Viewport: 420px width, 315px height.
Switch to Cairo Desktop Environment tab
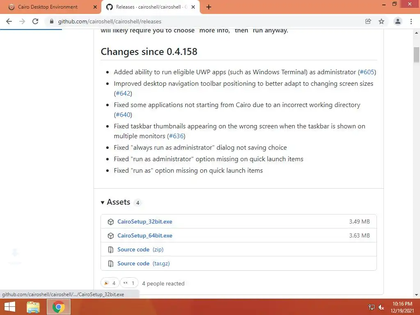tap(48, 7)
